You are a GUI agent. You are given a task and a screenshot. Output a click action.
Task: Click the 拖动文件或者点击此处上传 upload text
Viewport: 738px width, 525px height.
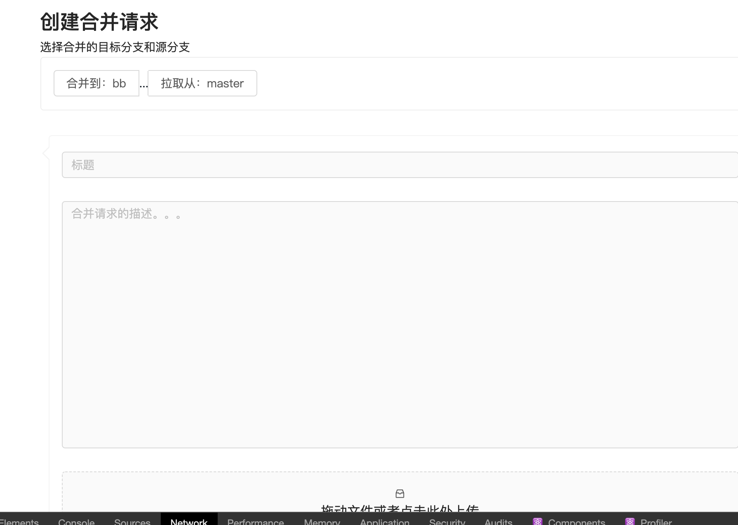400,509
